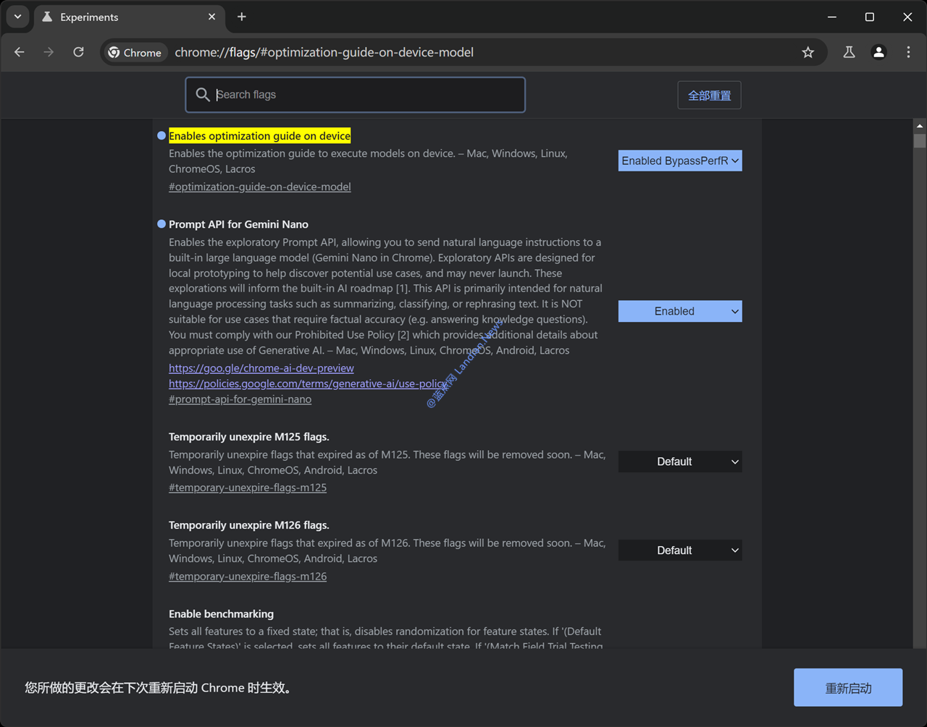
Task: Expand the M126 flags Default dropdown
Action: 679,550
